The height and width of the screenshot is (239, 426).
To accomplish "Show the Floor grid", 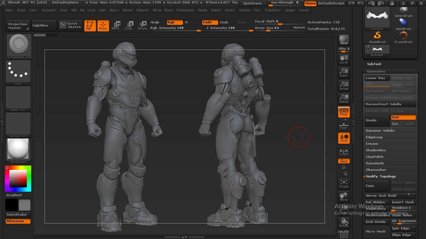I will pyautogui.click(x=344, y=125).
